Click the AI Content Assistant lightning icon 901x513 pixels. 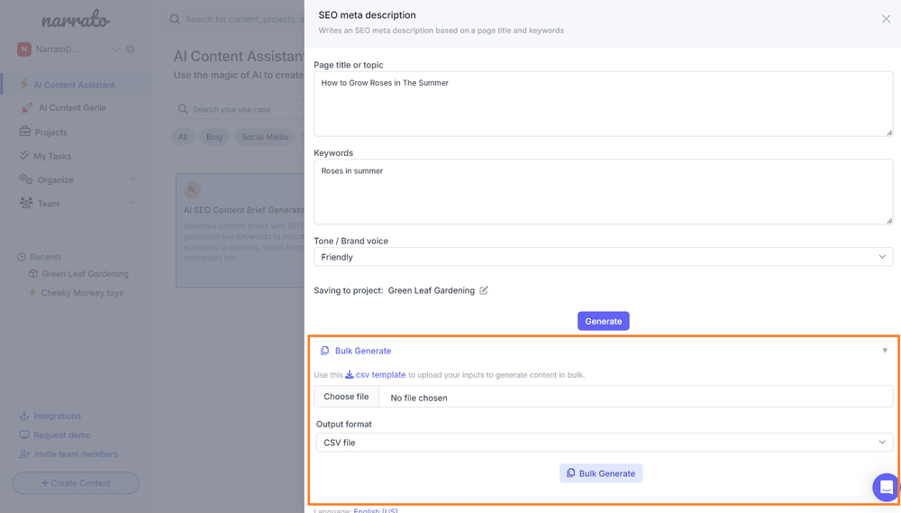coord(24,84)
